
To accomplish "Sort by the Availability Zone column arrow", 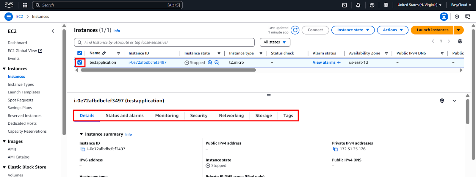I will 386,54.
